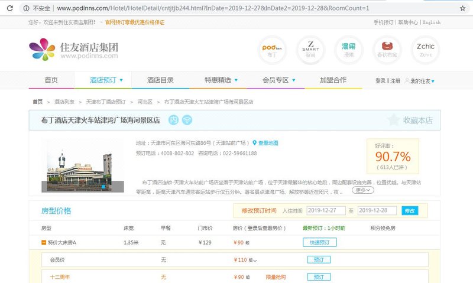Click the WiFi amenity icon
The image size is (473, 283).
pyautogui.click(x=187, y=120)
